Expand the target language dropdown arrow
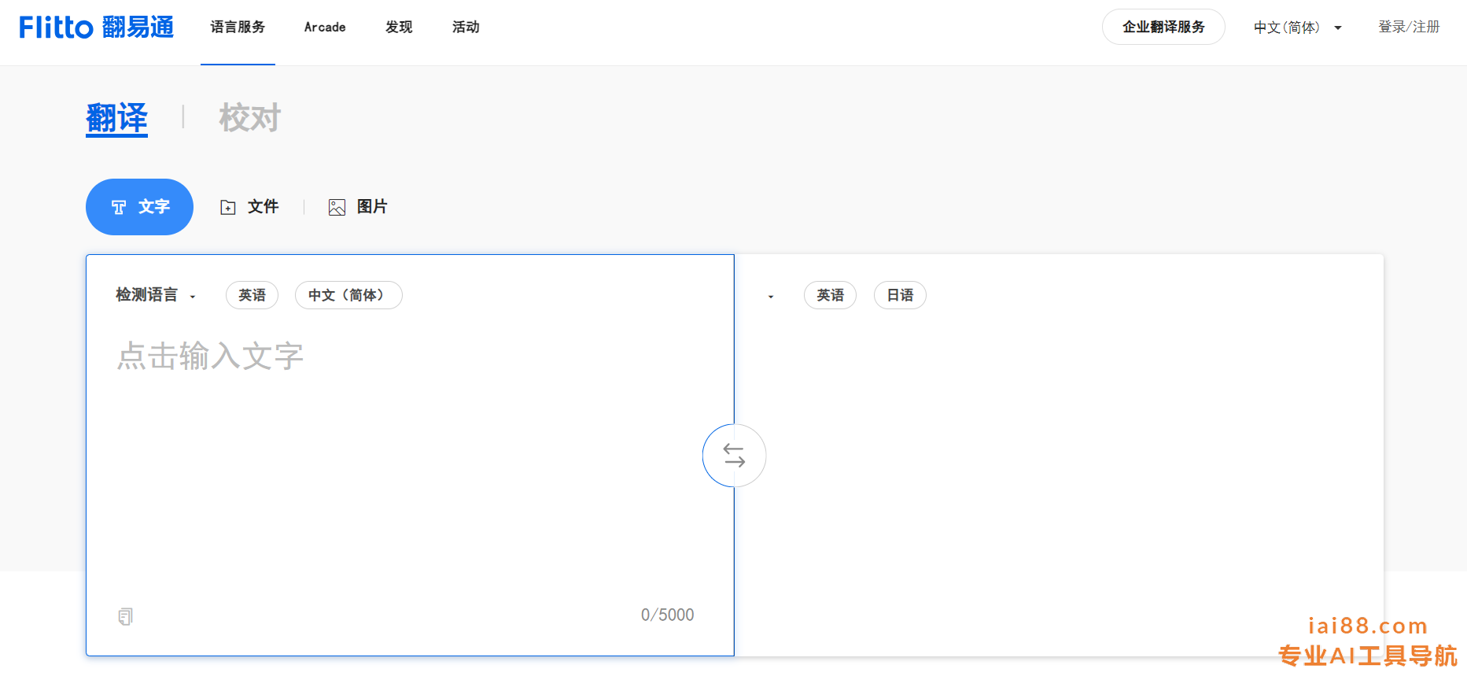Screen dimensions: 1467x676 pyautogui.click(x=771, y=297)
